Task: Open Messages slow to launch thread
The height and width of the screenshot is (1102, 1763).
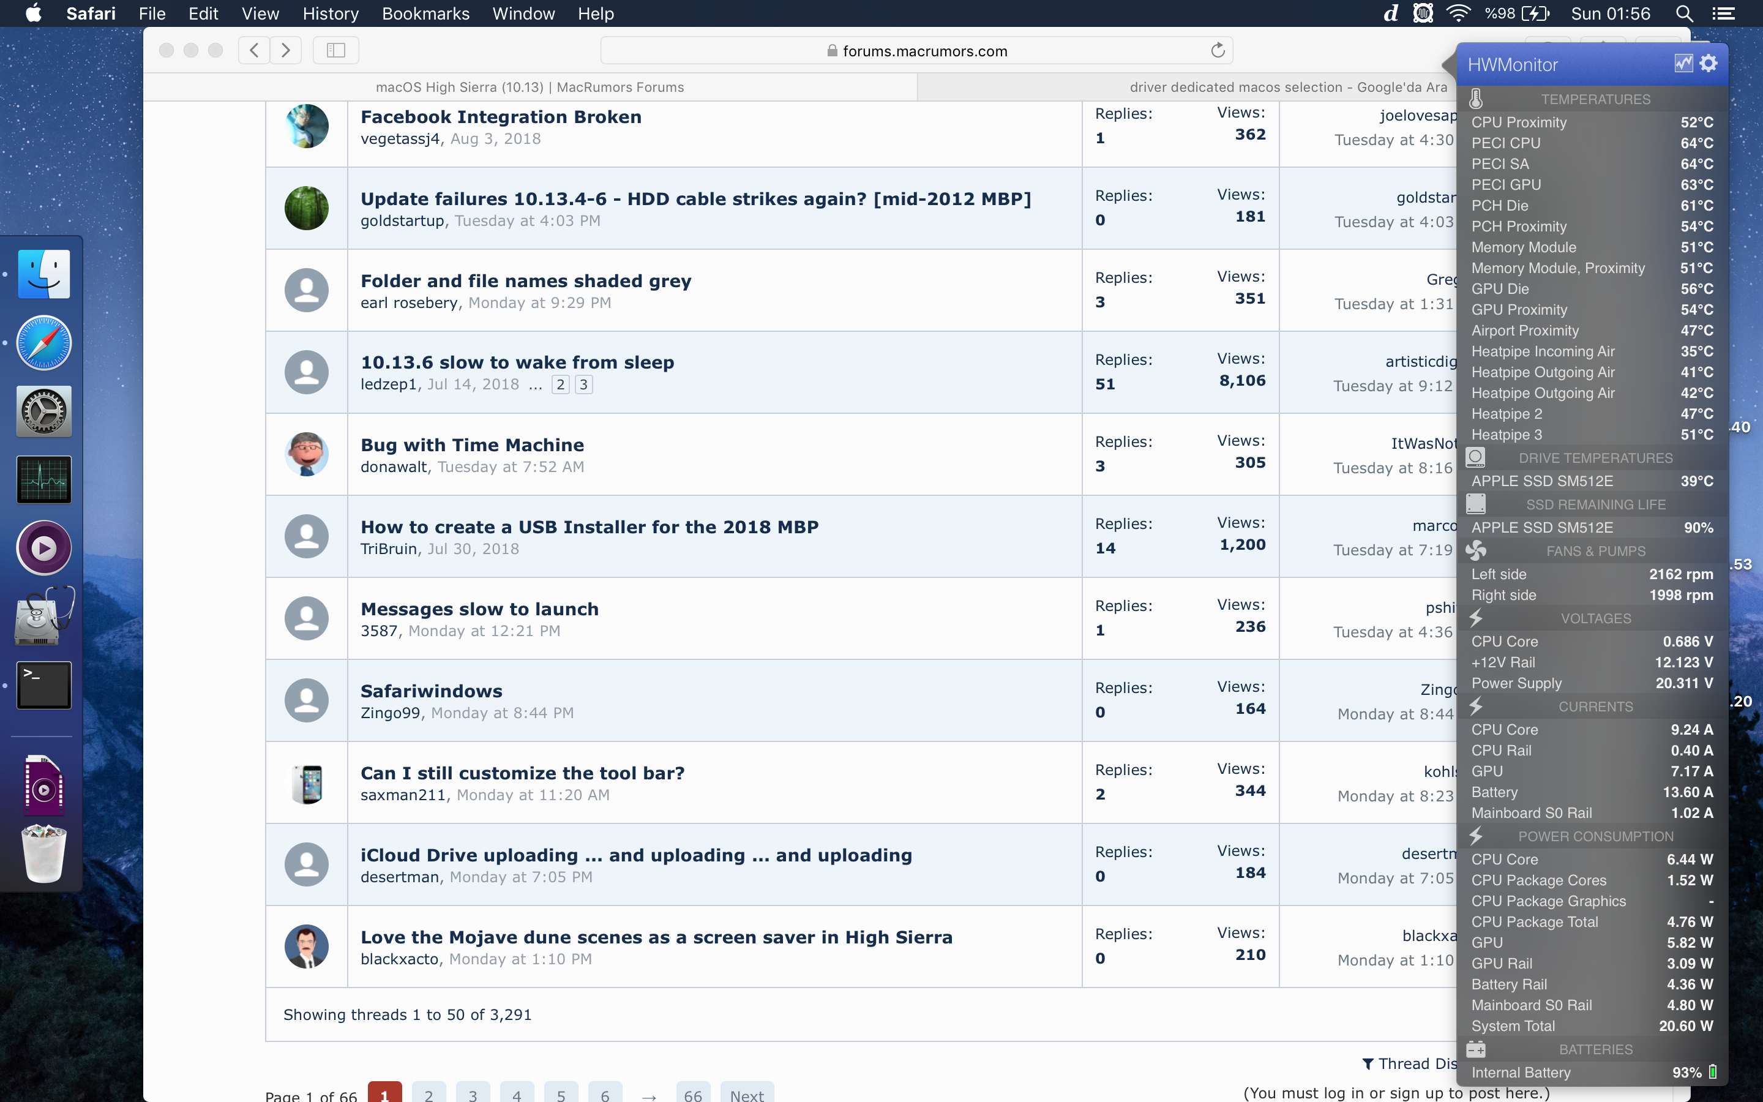Action: [479, 609]
